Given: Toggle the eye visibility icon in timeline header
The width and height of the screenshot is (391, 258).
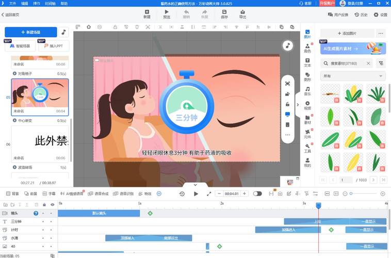Looking at the screenshot, I should (52, 204).
